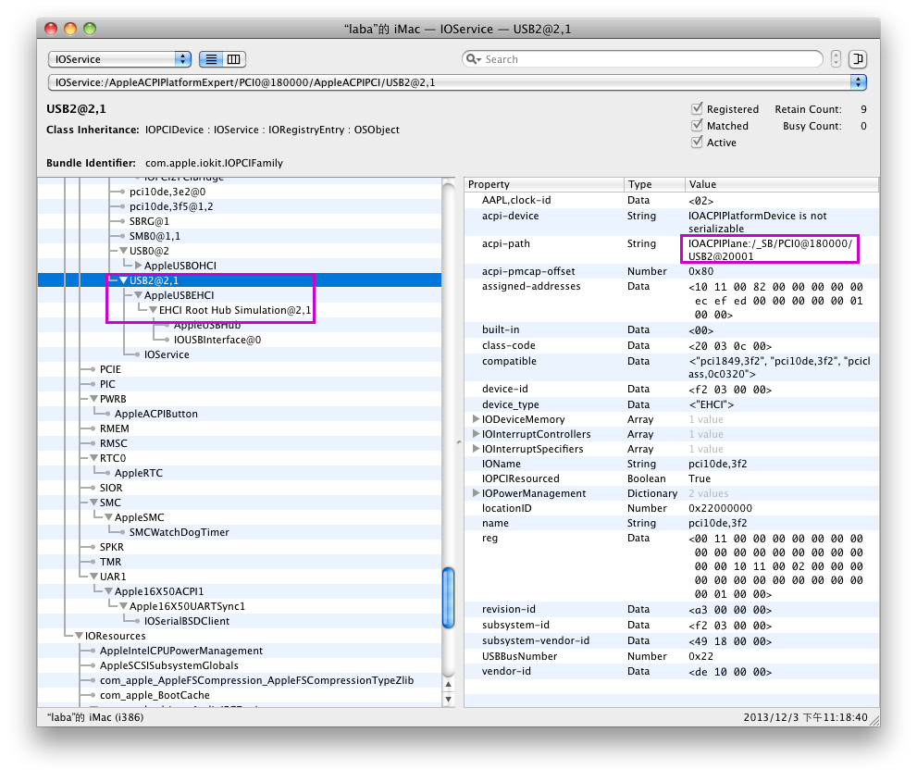The image size is (917, 782).
Task: Expand the IOInterruptSpecifiers property
Action: 476,449
